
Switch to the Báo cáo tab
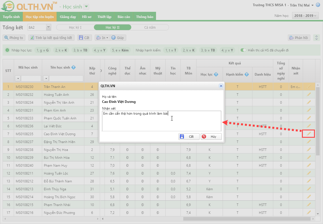(x=124, y=17)
